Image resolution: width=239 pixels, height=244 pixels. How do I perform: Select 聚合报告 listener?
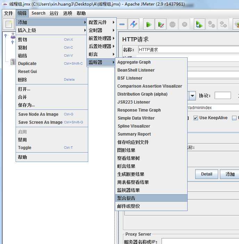[x=151, y=198]
